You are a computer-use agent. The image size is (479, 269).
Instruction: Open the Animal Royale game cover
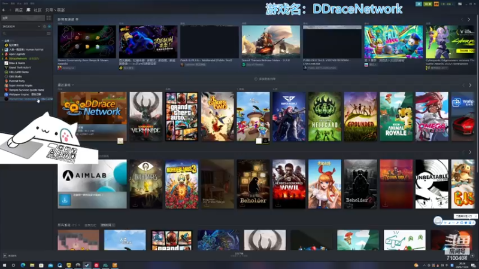click(396, 117)
